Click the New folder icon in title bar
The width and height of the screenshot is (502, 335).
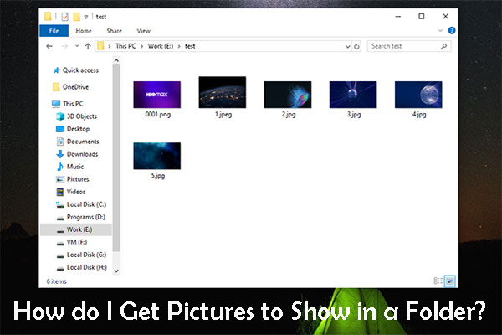[76, 17]
